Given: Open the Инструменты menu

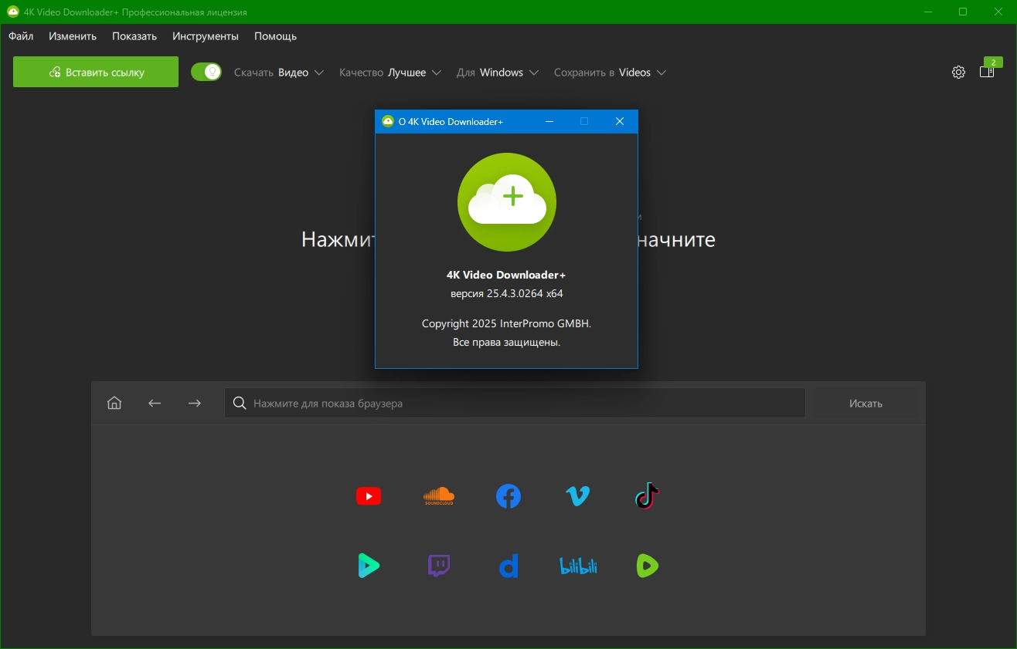Looking at the screenshot, I should click(x=206, y=36).
